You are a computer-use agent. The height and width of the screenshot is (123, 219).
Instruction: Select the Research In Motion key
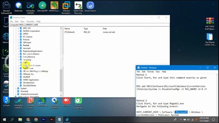[x=31, y=54]
